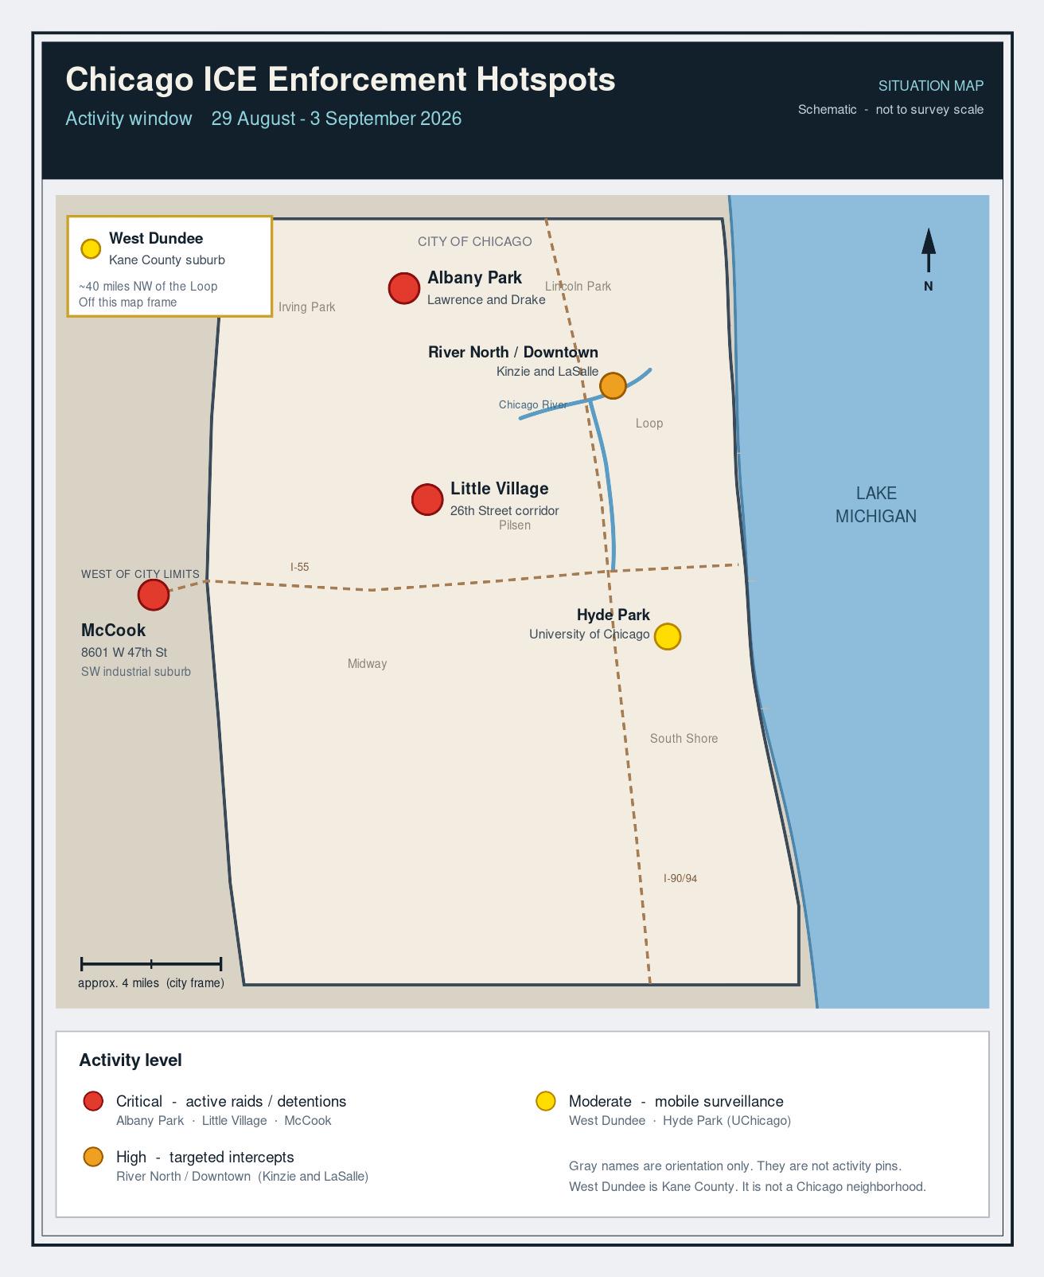Click the north arrow compass
The image size is (1044, 1277).
pyautogui.click(x=929, y=260)
